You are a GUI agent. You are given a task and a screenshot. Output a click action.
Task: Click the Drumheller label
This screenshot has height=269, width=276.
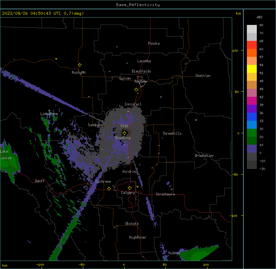coord(204,156)
